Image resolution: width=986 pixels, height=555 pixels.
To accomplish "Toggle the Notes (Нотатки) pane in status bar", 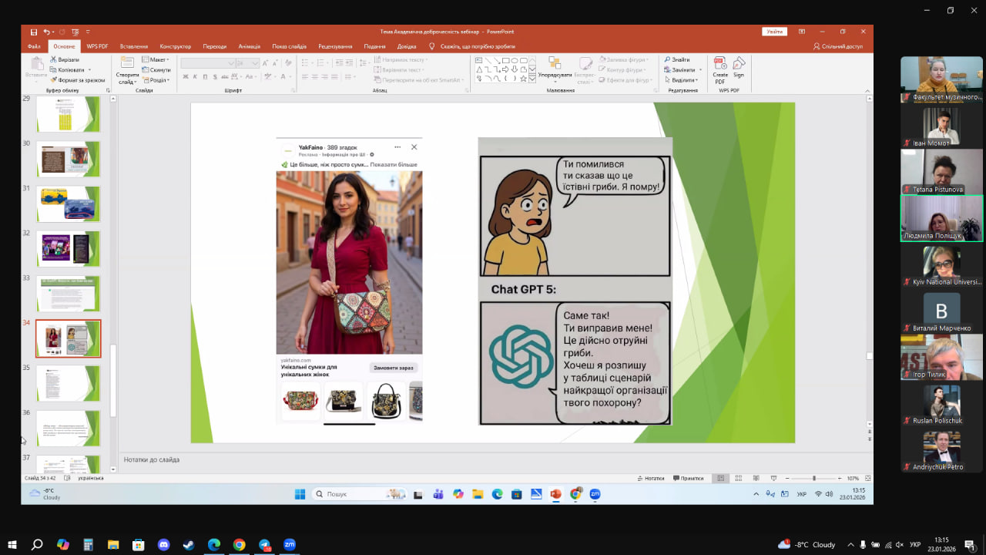I will (651, 478).
